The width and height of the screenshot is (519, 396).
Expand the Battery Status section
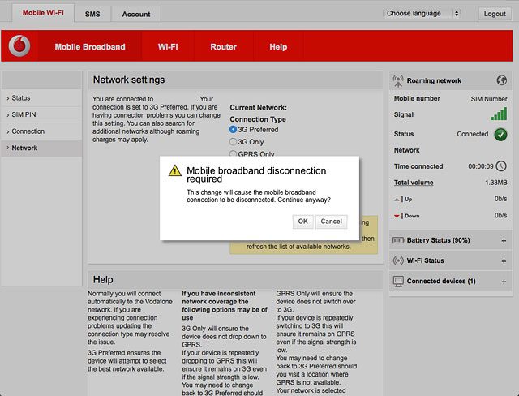tap(504, 240)
